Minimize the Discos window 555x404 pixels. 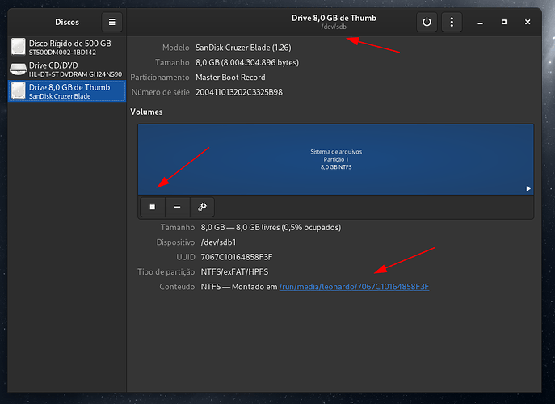(x=481, y=22)
